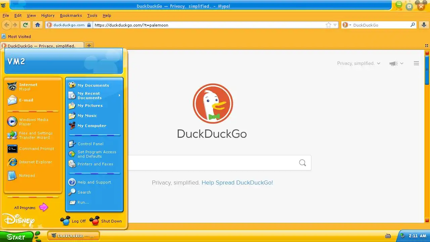Viewport: 430px width, 242px height.
Task: Click the page search magnifier button
Action: pos(302,163)
